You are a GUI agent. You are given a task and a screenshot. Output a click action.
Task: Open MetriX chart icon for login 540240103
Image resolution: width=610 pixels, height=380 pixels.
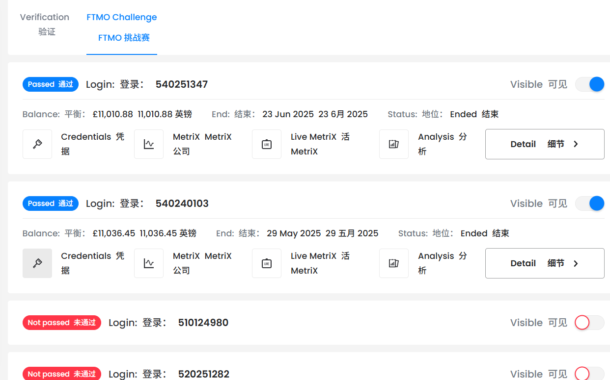(149, 263)
